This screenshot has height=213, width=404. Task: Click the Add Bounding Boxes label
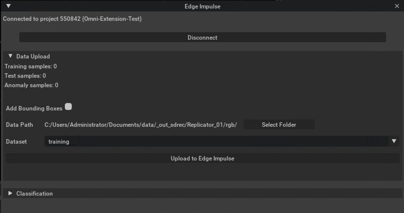34,108
